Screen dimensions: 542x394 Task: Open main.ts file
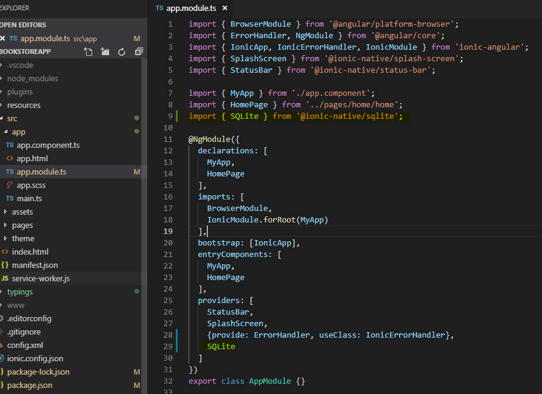(x=30, y=198)
